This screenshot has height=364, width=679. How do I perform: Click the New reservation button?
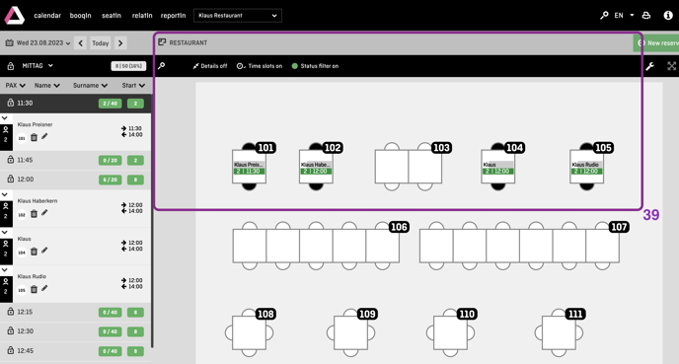[x=656, y=42]
